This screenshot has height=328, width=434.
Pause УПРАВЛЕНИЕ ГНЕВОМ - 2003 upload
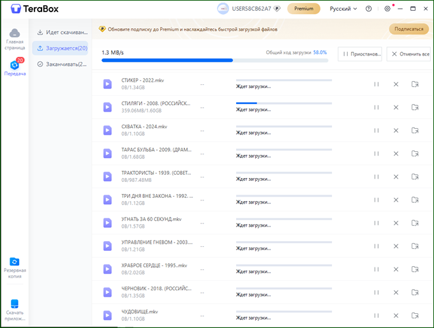pyautogui.click(x=377, y=246)
